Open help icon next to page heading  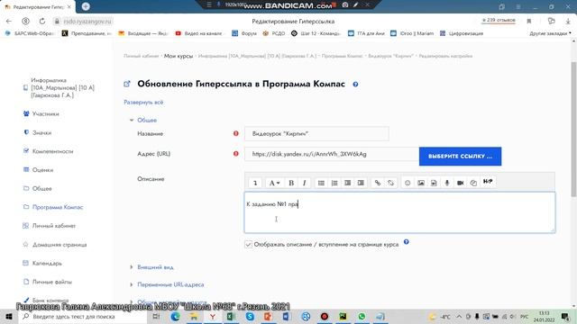[355, 84]
